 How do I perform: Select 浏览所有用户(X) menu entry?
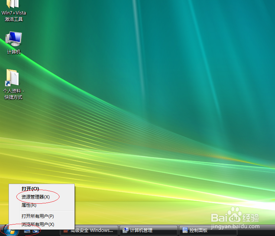(42, 224)
